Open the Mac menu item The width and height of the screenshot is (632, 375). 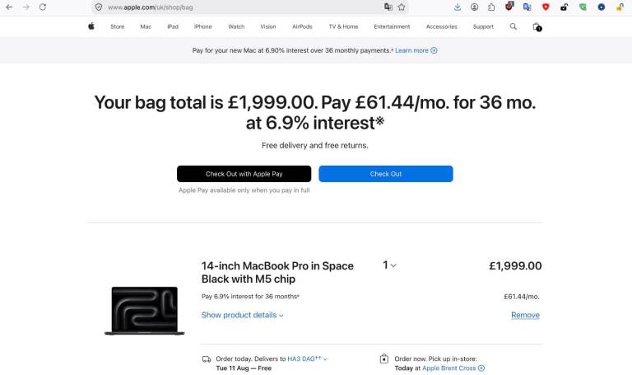pyautogui.click(x=146, y=26)
